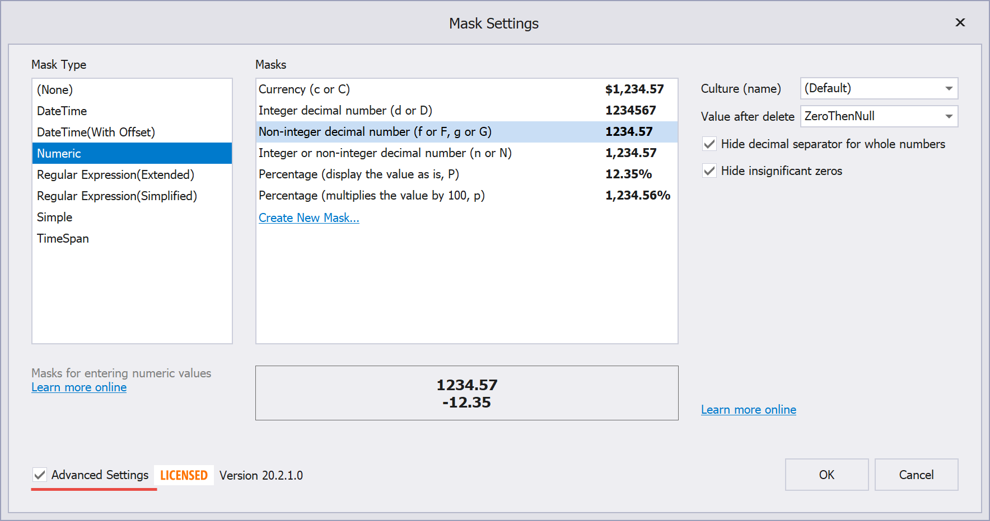Open Learn more online link below options
990x521 pixels.
(x=748, y=410)
